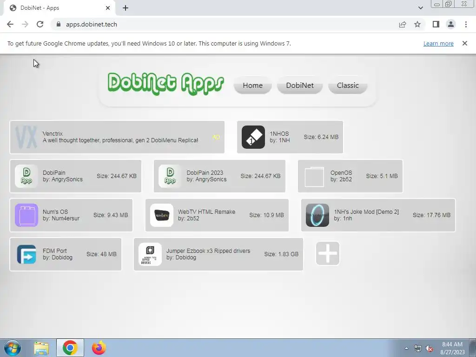Click the share page icon in address bar
Image resolution: width=476 pixels, height=357 pixels.
pos(403,24)
